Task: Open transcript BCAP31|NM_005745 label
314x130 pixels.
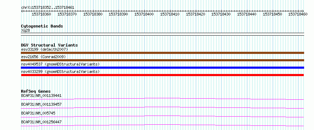Action: coord(38,113)
